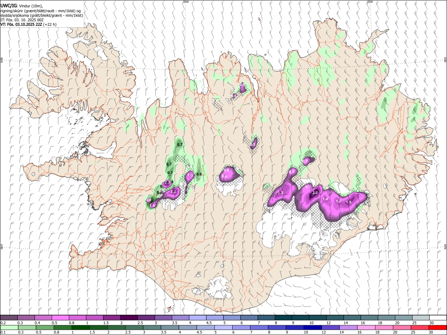Image resolution: width=447 pixels, height=335 pixels.
Task: Click the '0.1' label under the rain legend
Action: pyautogui.click(x=3, y=332)
